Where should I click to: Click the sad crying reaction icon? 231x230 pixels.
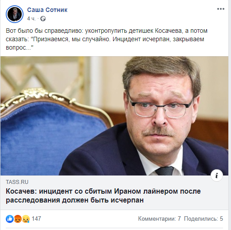click(x=26, y=219)
